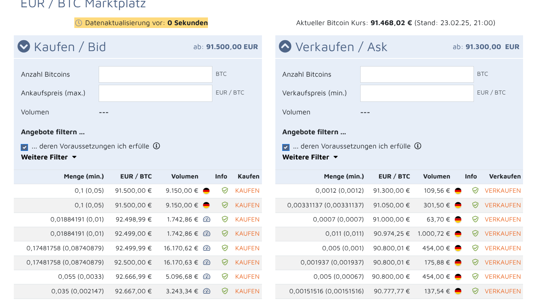The width and height of the screenshot is (534, 301).
Task: Select the green trust shield in the first Kaufen row
Action: (225, 190)
